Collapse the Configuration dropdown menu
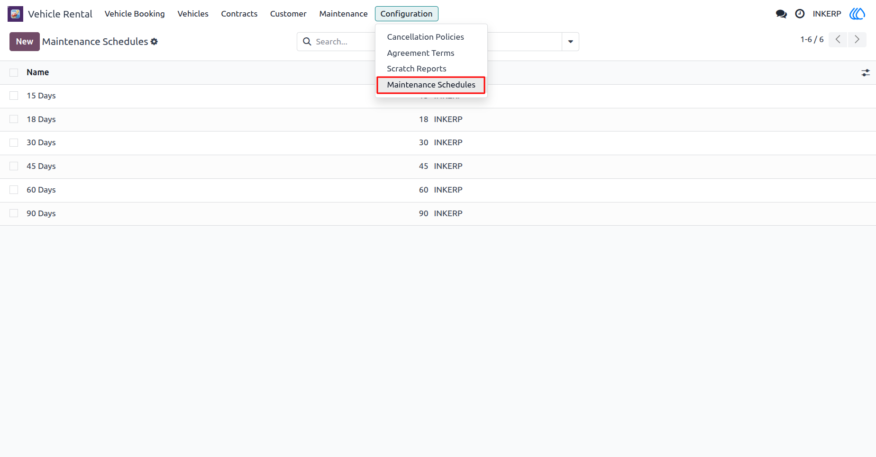 point(406,14)
